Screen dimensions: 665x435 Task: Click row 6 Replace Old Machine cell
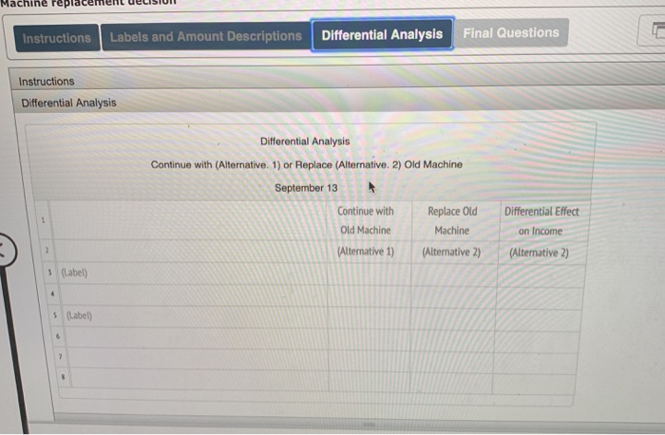(x=452, y=340)
